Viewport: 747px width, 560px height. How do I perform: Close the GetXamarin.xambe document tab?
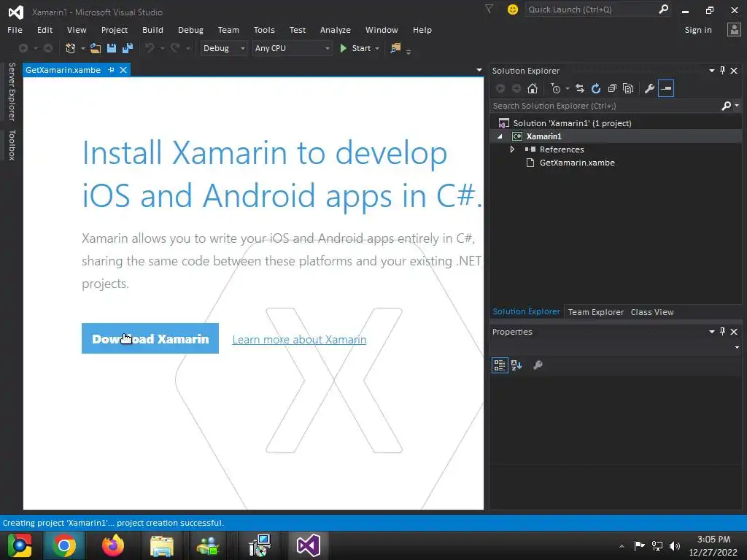click(x=123, y=70)
